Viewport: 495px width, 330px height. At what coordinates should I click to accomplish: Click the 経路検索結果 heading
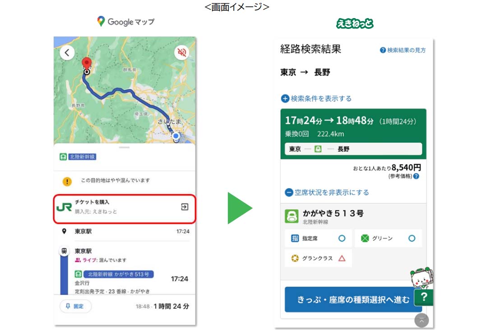(310, 49)
